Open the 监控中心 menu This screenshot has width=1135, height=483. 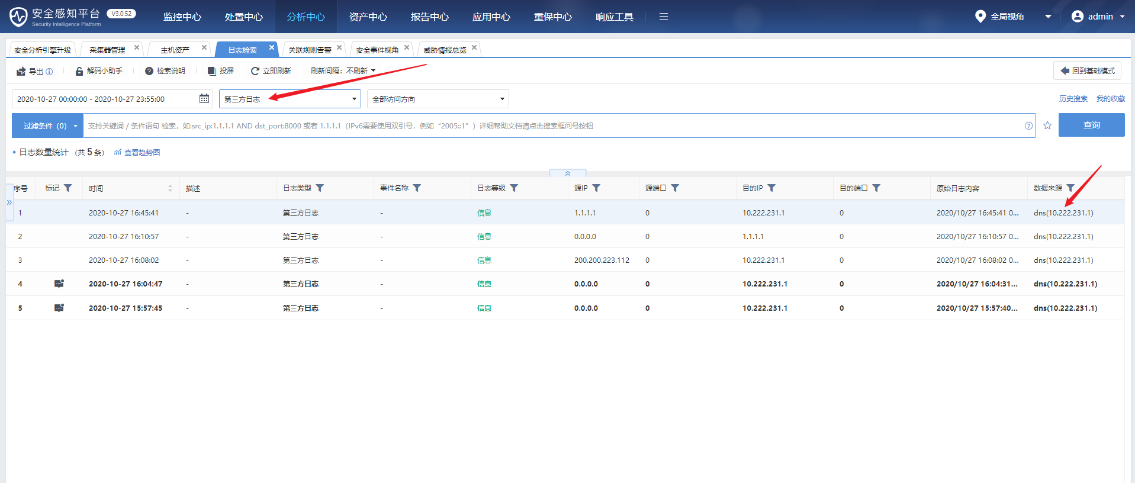[182, 17]
